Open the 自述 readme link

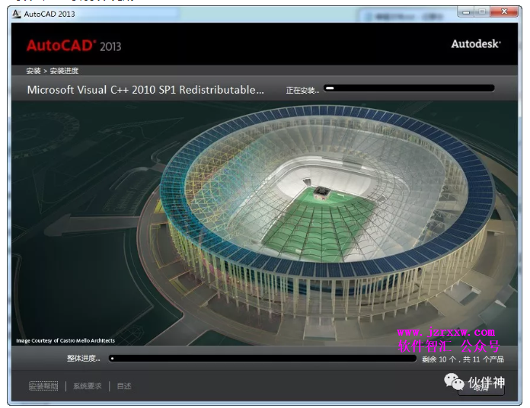coord(123,386)
